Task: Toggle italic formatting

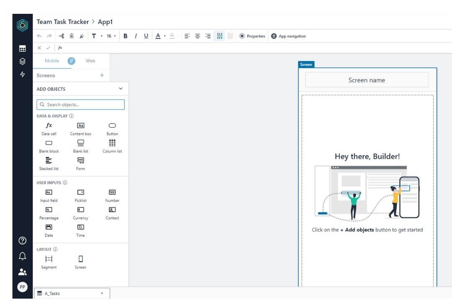Action: coord(136,36)
